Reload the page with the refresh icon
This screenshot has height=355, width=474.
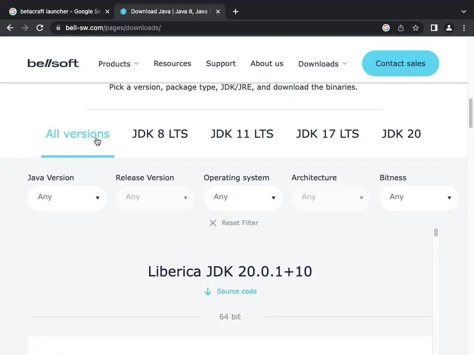[x=40, y=28]
